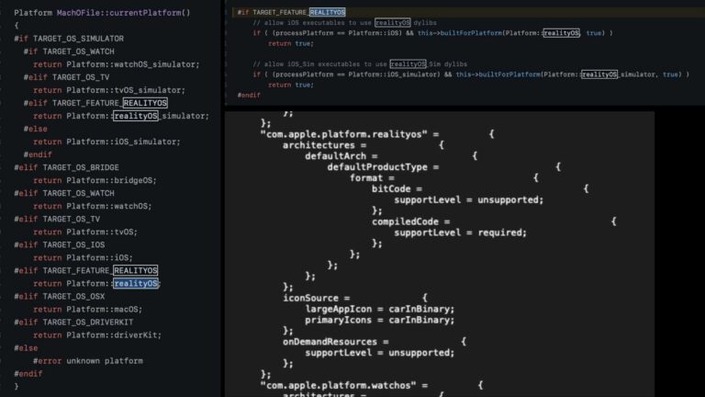Click the '#if TARGET_OS_SIMULATOR' directive line
Screen dimensions: 705x397
[68, 39]
